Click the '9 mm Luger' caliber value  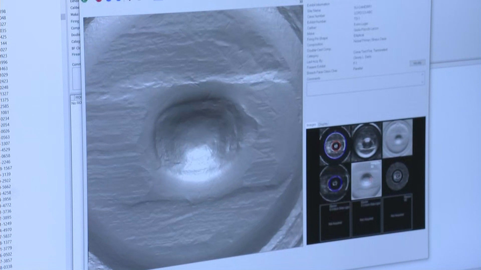click(361, 24)
